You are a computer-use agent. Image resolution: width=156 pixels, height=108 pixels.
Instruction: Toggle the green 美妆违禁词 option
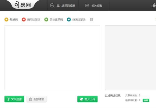tap(46, 19)
